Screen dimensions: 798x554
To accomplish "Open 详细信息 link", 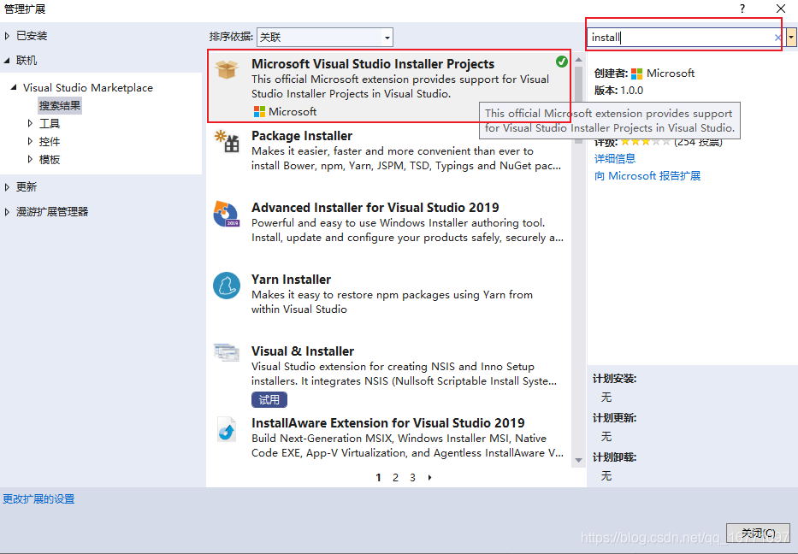I will (615, 159).
